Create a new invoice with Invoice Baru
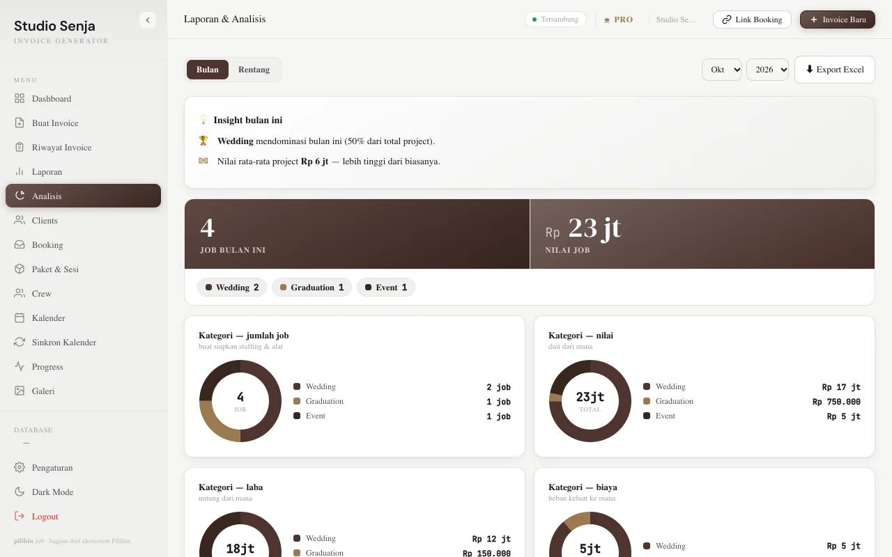The image size is (892, 557). 838,19
